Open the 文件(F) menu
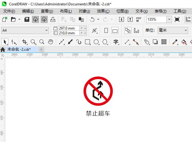Image resolution: width=192 pixels, height=142 pixels. pos(9,11)
